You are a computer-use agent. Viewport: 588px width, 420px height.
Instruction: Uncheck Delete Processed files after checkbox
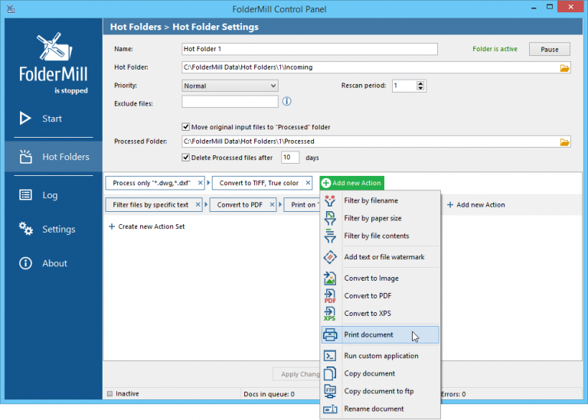[x=186, y=158]
